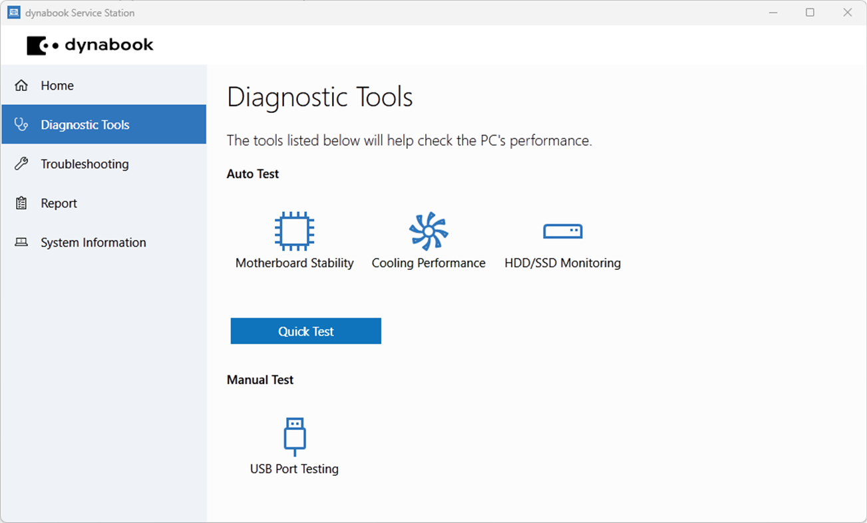867x523 pixels.
Task: Navigate to the Home section
Action: pyautogui.click(x=57, y=85)
